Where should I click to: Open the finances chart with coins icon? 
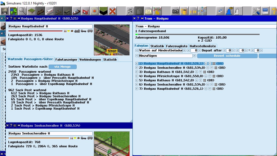157,11
